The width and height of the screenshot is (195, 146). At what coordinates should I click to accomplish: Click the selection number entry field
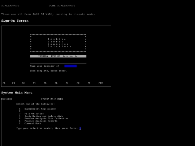(80, 128)
